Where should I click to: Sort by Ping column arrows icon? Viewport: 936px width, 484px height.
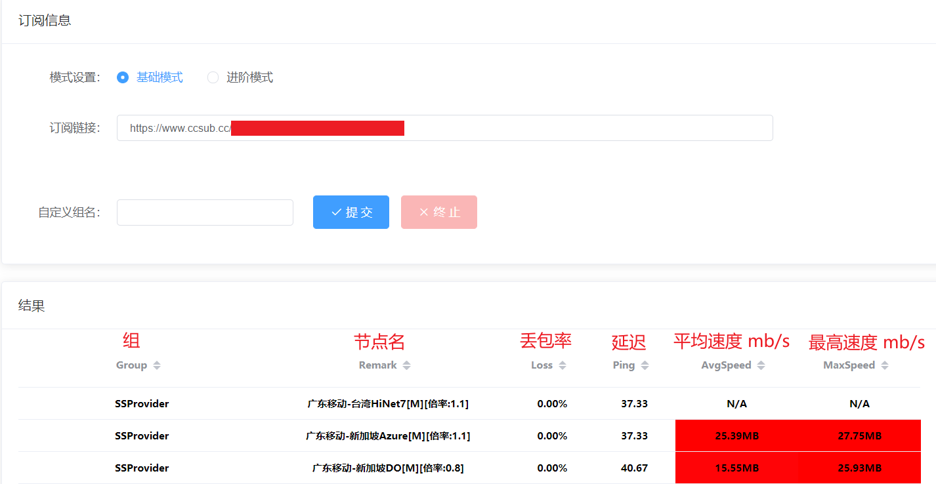click(x=645, y=365)
